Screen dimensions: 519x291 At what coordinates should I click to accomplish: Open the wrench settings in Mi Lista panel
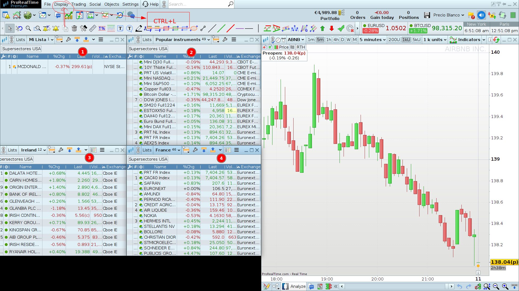[x=68, y=40]
